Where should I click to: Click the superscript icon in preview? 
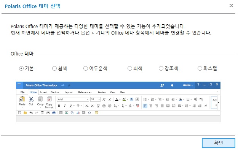tap(93, 106)
